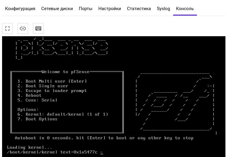Click the '/boot/kernel/kernel' loading line
229x157 pixels.
(x=52, y=152)
